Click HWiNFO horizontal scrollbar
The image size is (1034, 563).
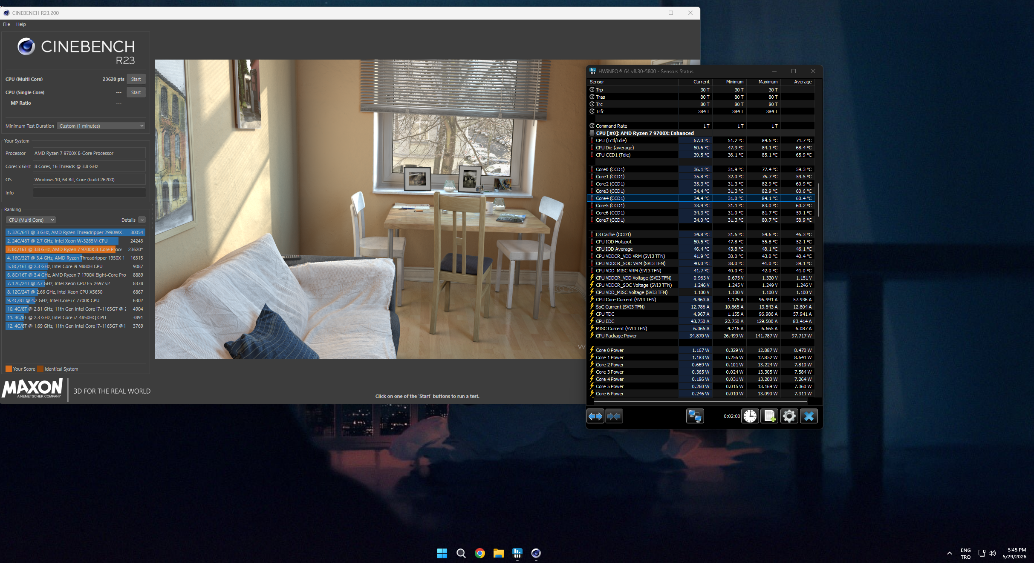pyautogui.click(x=701, y=400)
